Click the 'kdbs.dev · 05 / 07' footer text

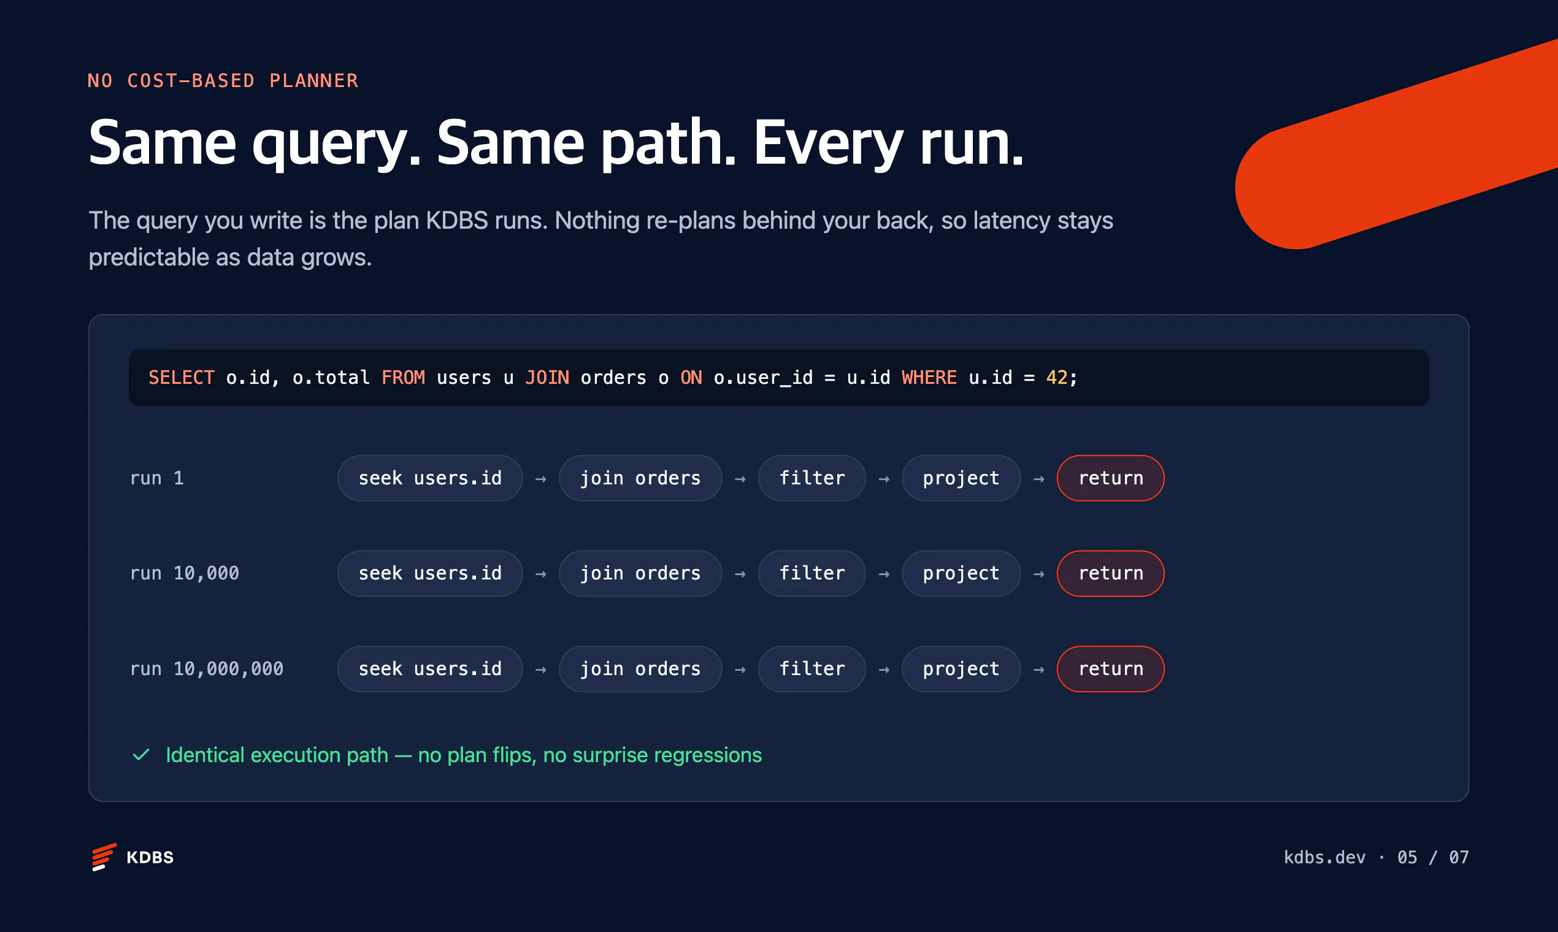tap(1376, 857)
